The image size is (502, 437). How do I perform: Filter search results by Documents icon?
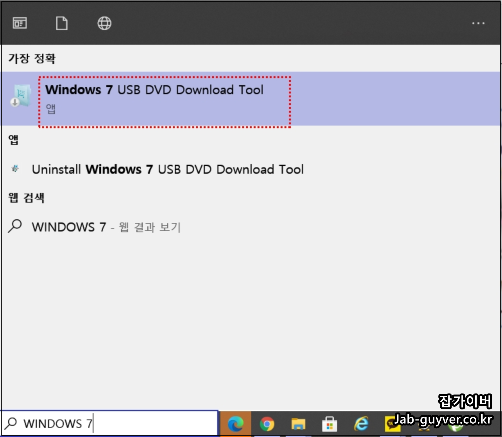(x=62, y=23)
